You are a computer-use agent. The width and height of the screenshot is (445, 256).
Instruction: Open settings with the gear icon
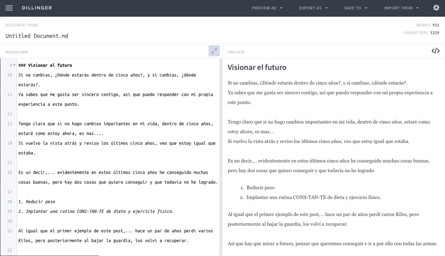tap(436, 8)
